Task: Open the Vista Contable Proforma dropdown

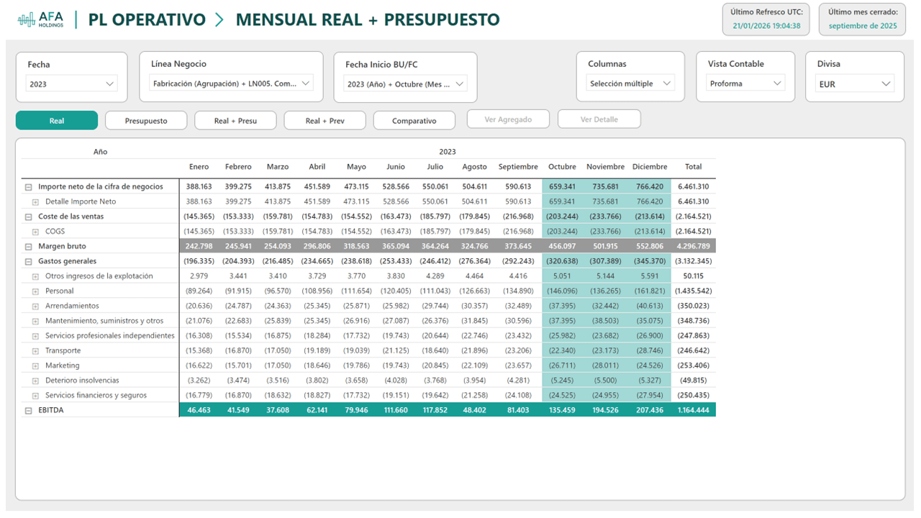Action: coord(745,83)
